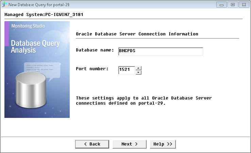Close the New Database Query window
This screenshot has width=251, height=153.
[244, 5]
